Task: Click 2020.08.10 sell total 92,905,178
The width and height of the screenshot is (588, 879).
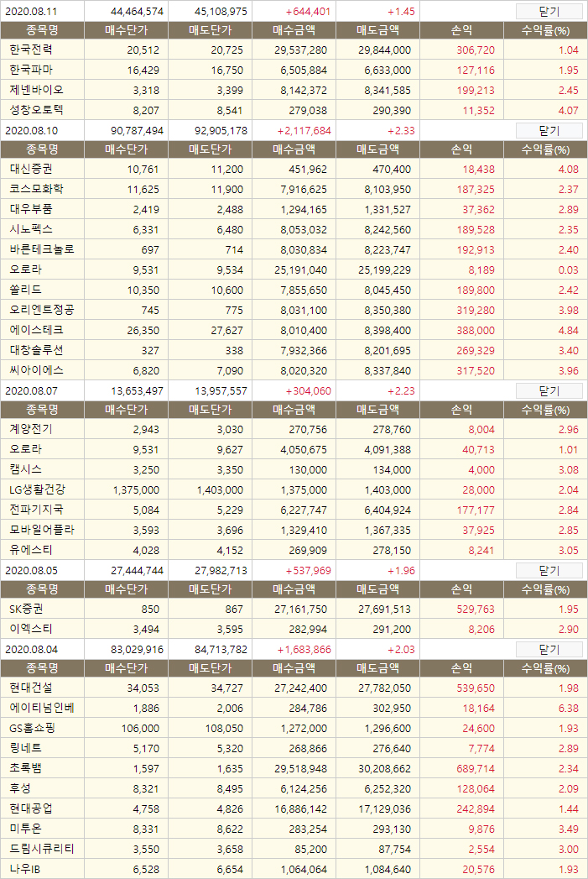Action: click(x=221, y=131)
